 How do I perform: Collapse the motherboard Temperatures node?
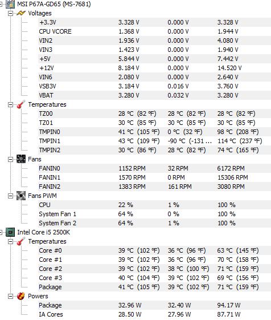(x=10, y=105)
